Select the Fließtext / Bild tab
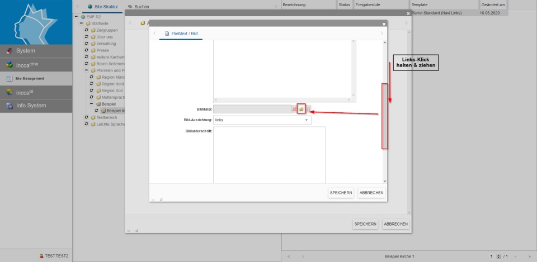537x262 pixels. click(180, 34)
